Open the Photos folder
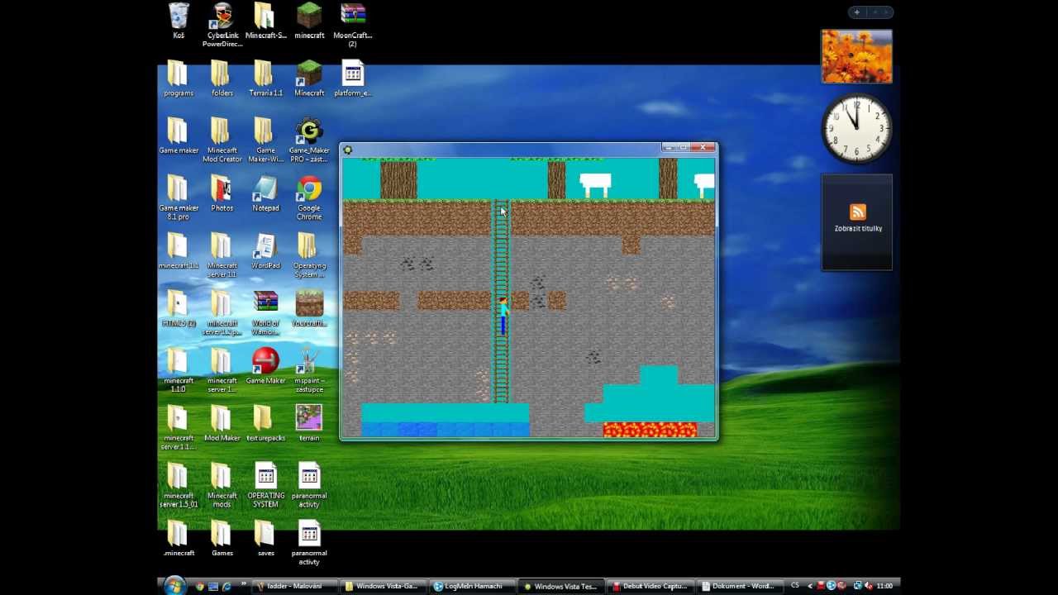This screenshot has width=1058, height=595. click(222, 193)
